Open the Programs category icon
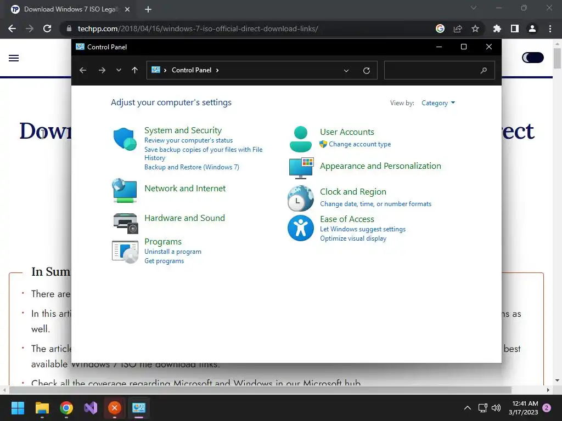562x421 pixels. 125,252
